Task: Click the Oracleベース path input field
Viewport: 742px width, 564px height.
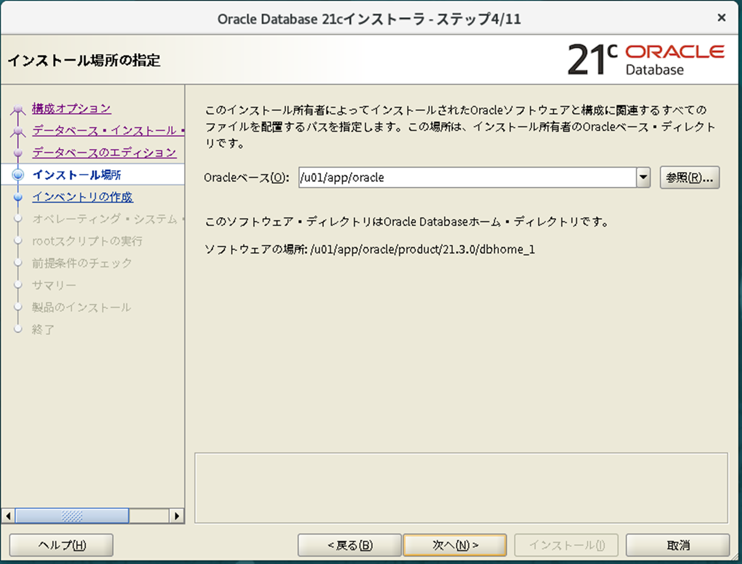Action: coord(467,177)
